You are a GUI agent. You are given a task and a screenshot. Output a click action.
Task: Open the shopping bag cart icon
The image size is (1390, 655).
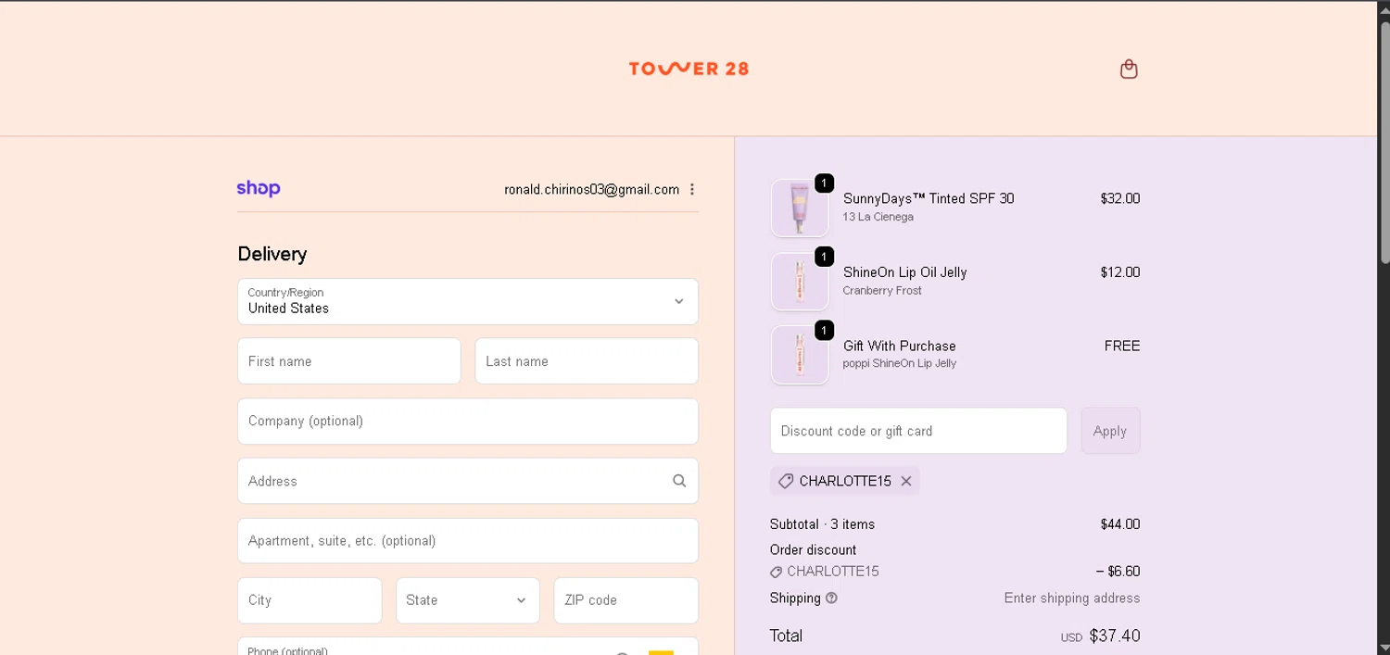pyautogui.click(x=1129, y=69)
